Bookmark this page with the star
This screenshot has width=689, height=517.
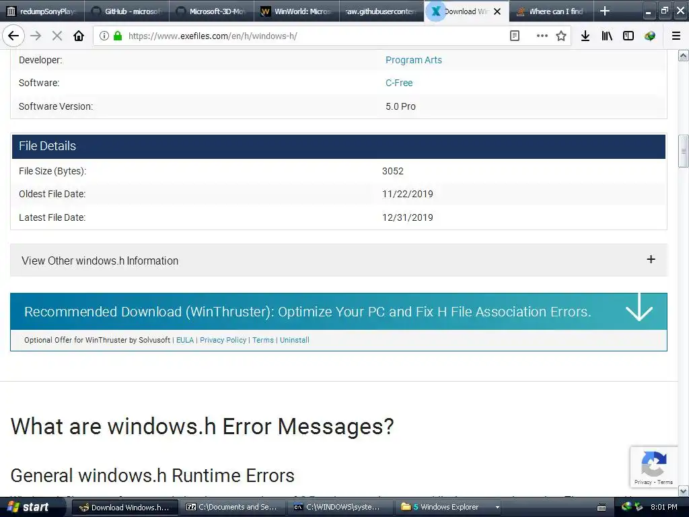pyautogui.click(x=560, y=36)
